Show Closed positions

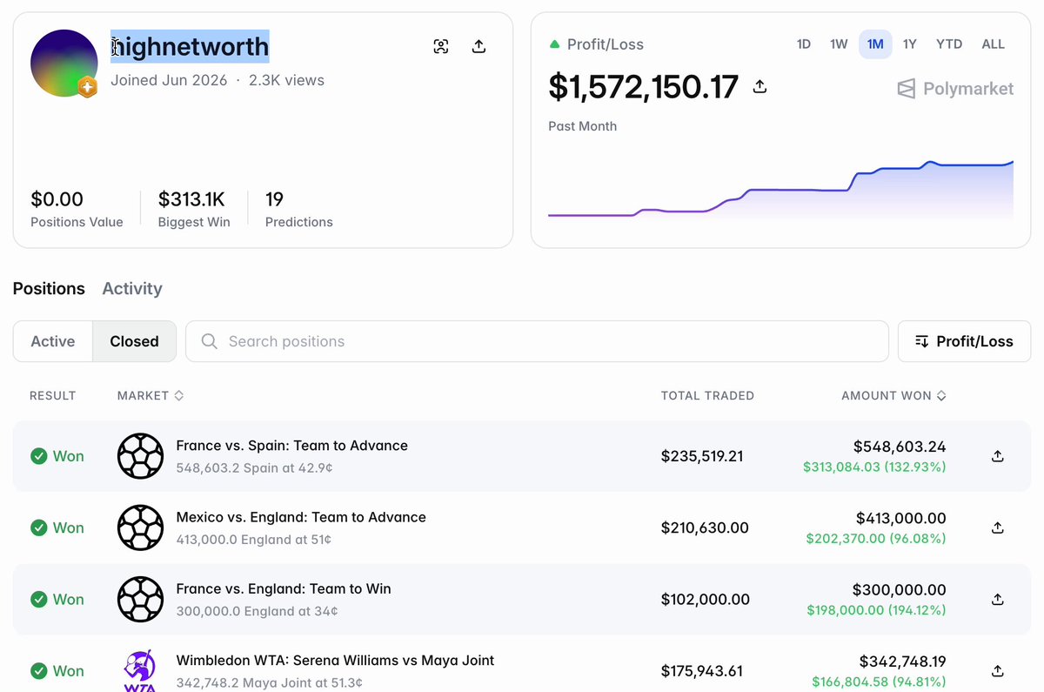[x=134, y=341]
